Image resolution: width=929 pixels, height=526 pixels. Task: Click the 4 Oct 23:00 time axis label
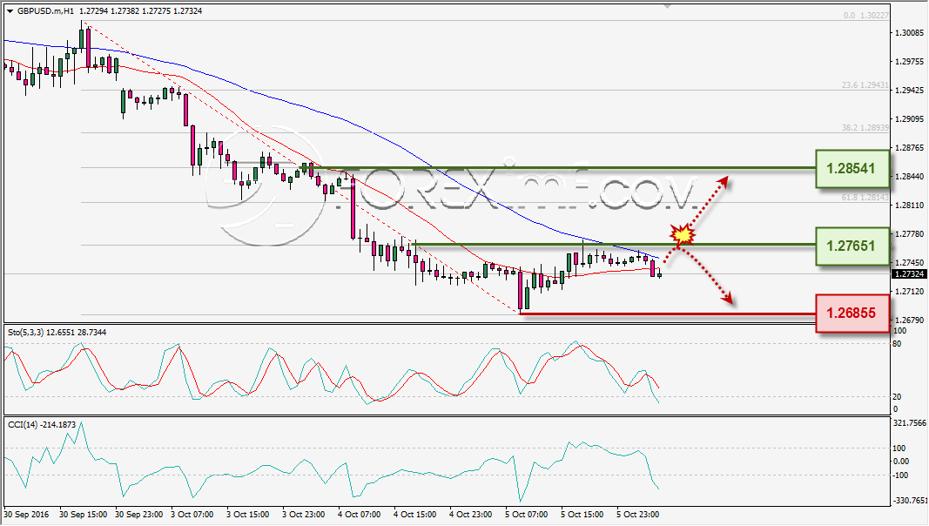(470, 514)
